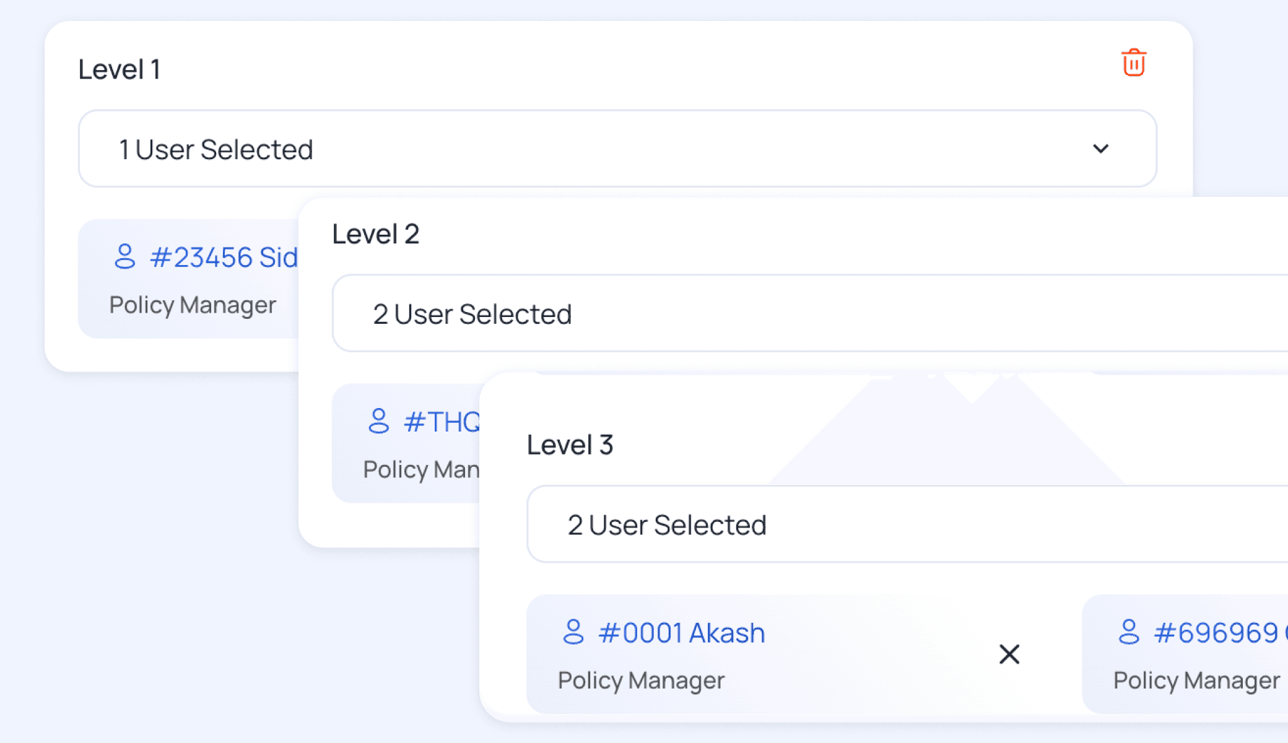The height and width of the screenshot is (743, 1288).
Task: Click the user icon beside #THQ
Action: [378, 421]
